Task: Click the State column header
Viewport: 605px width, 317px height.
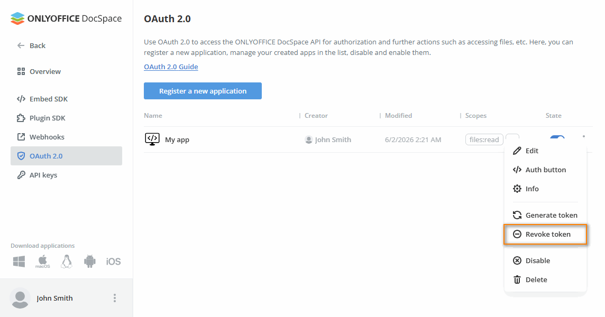Action: click(553, 116)
